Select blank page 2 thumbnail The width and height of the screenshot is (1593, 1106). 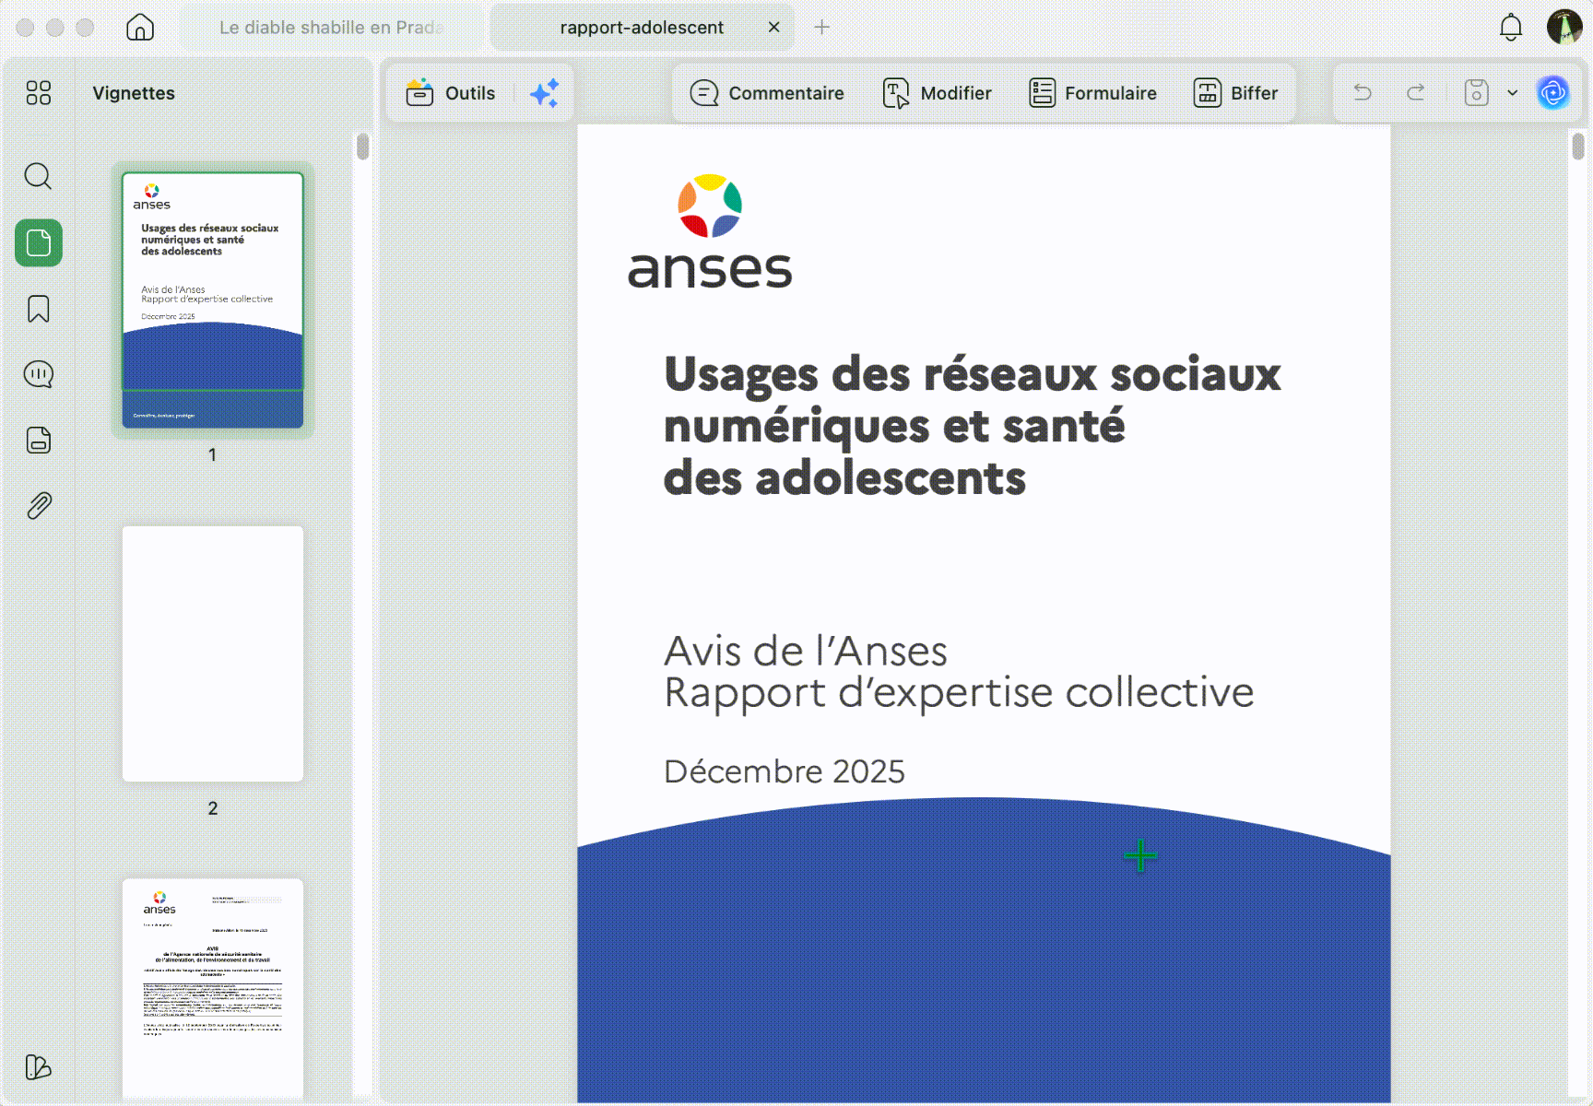click(x=213, y=653)
